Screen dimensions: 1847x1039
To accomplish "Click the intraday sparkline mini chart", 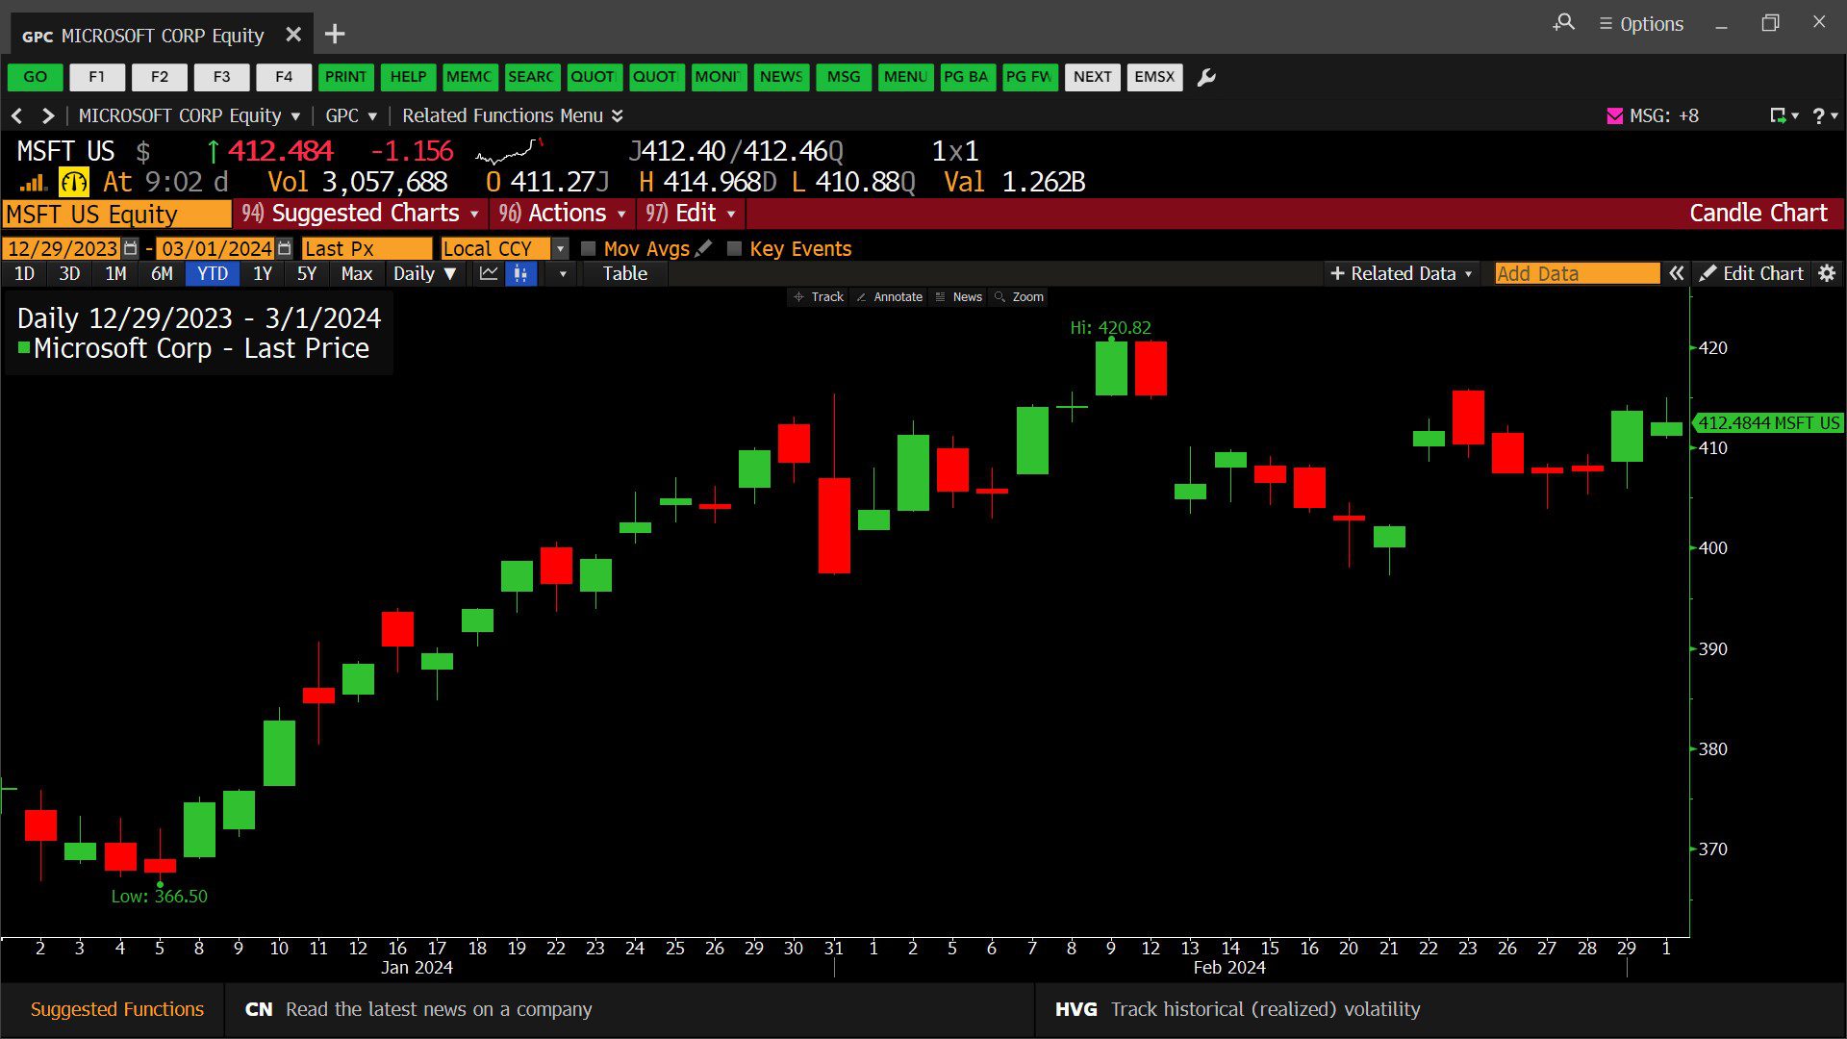I will 510,151.
